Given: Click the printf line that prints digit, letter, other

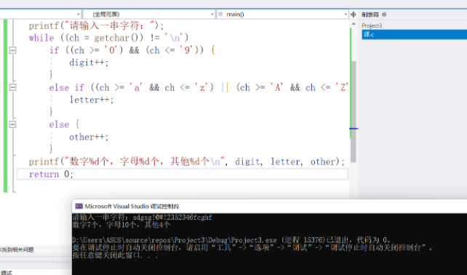Looking at the screenshot, I should 187,162.
